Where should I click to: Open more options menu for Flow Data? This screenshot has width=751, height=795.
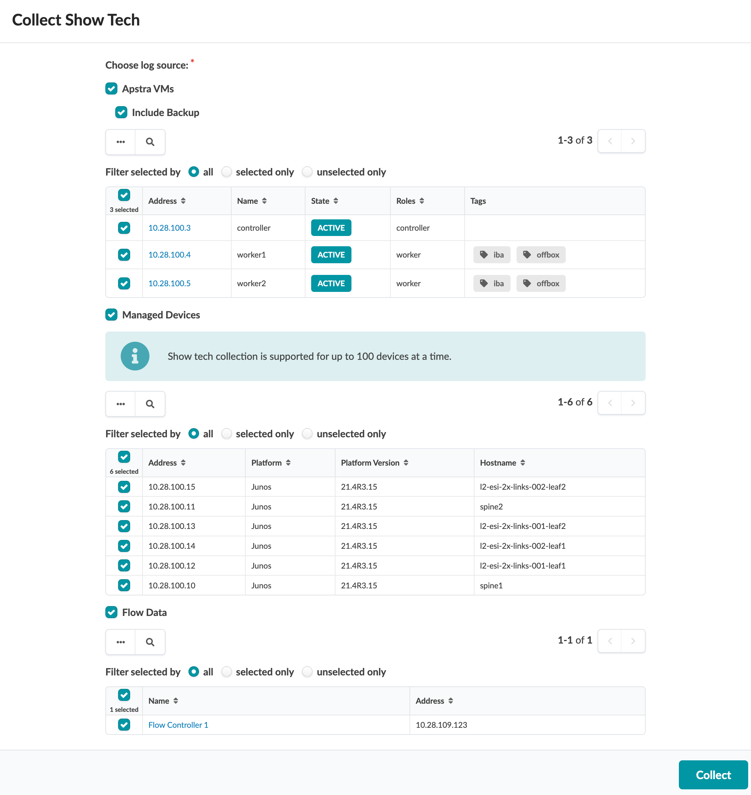(x=121, y=642)
